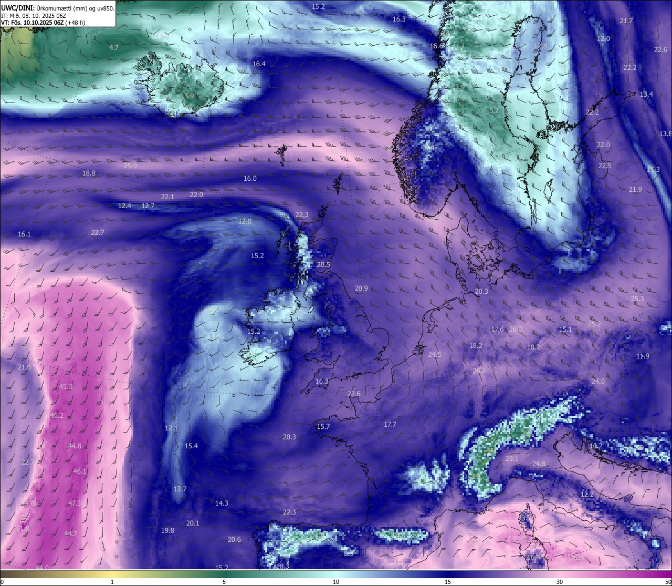Click the 24.8 value over northern Italy
Viewport: 672px width, 586px height.
(x=539, y=464)
